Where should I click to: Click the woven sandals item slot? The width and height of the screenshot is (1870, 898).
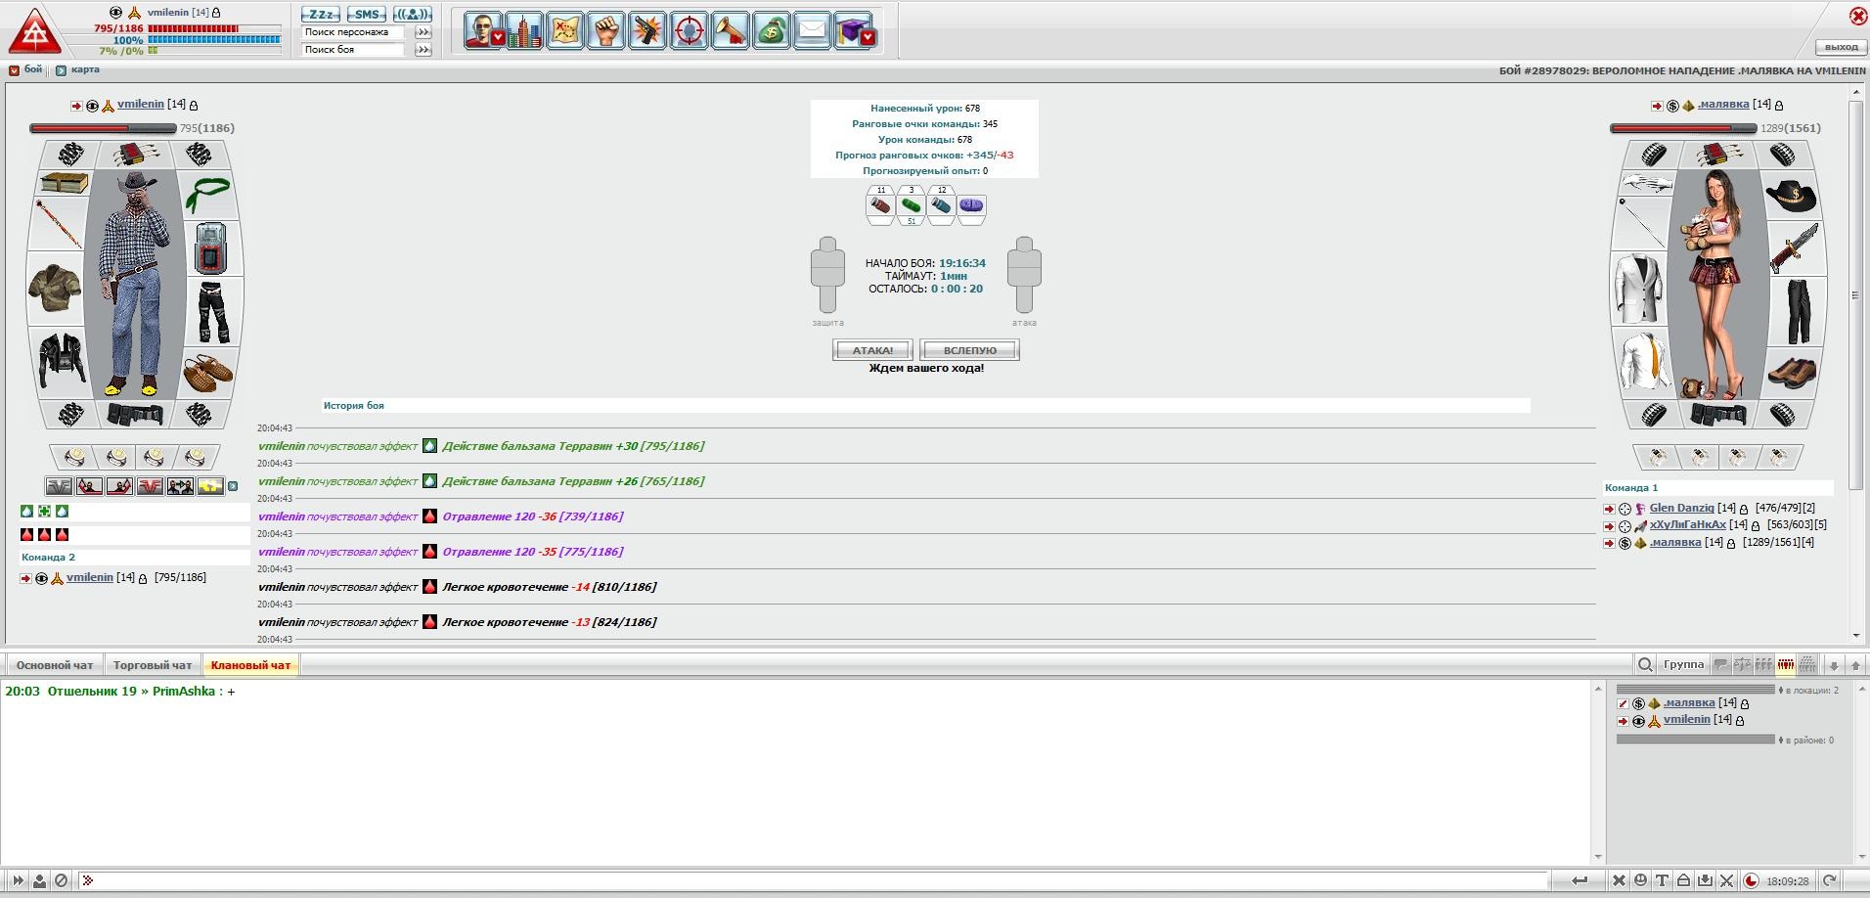point(208,374)
